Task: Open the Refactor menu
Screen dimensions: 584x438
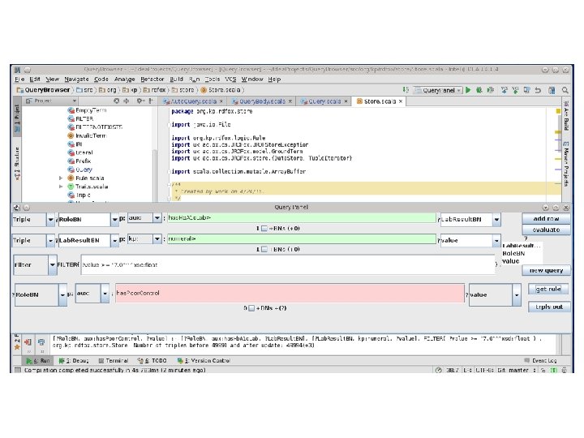Action: [x=152, y=79]
